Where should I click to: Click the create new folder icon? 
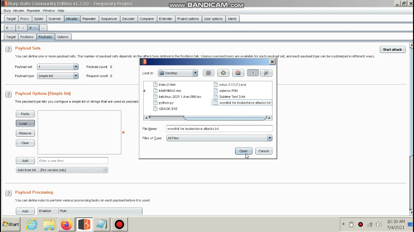click(238, 73)
